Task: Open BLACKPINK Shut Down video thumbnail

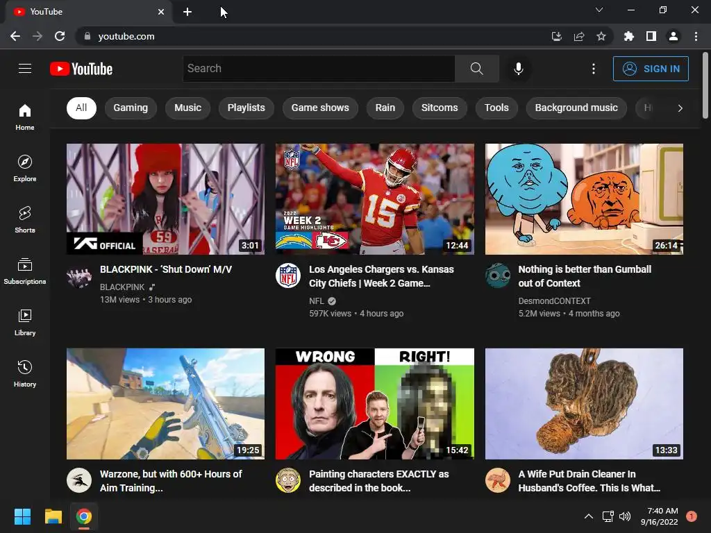Action: click(x=165, y=199)
